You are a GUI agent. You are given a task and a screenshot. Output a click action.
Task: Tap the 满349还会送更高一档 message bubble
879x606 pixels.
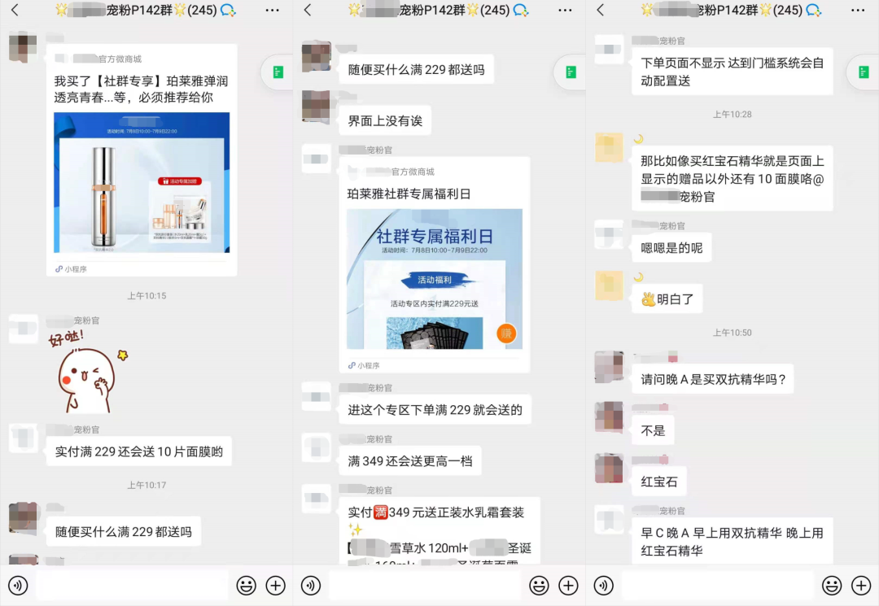pyautogui.click(x=409, y=461)
